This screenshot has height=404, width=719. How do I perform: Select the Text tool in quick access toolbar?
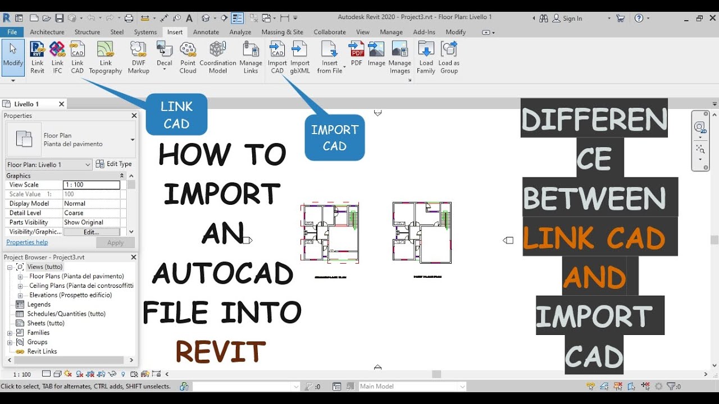coord(189,19)
